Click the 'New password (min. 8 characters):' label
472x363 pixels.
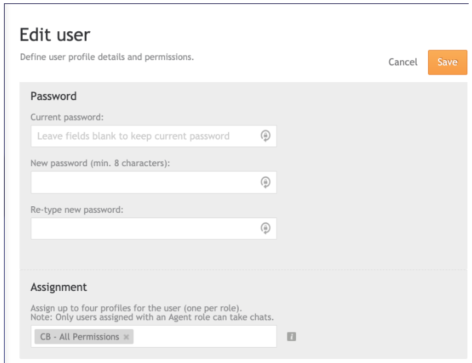tap(100, 163)
